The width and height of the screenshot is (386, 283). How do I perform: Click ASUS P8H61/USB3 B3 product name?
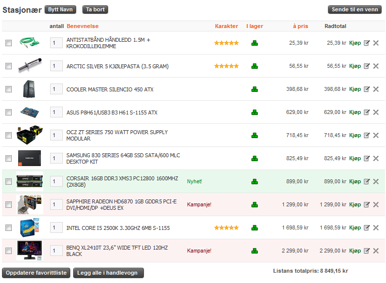pos(112,113)
